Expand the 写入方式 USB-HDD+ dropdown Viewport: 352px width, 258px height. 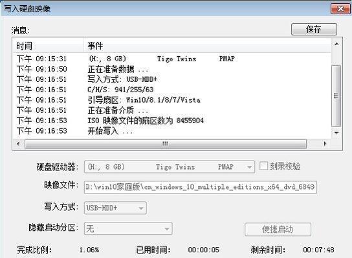coord(115,208)
